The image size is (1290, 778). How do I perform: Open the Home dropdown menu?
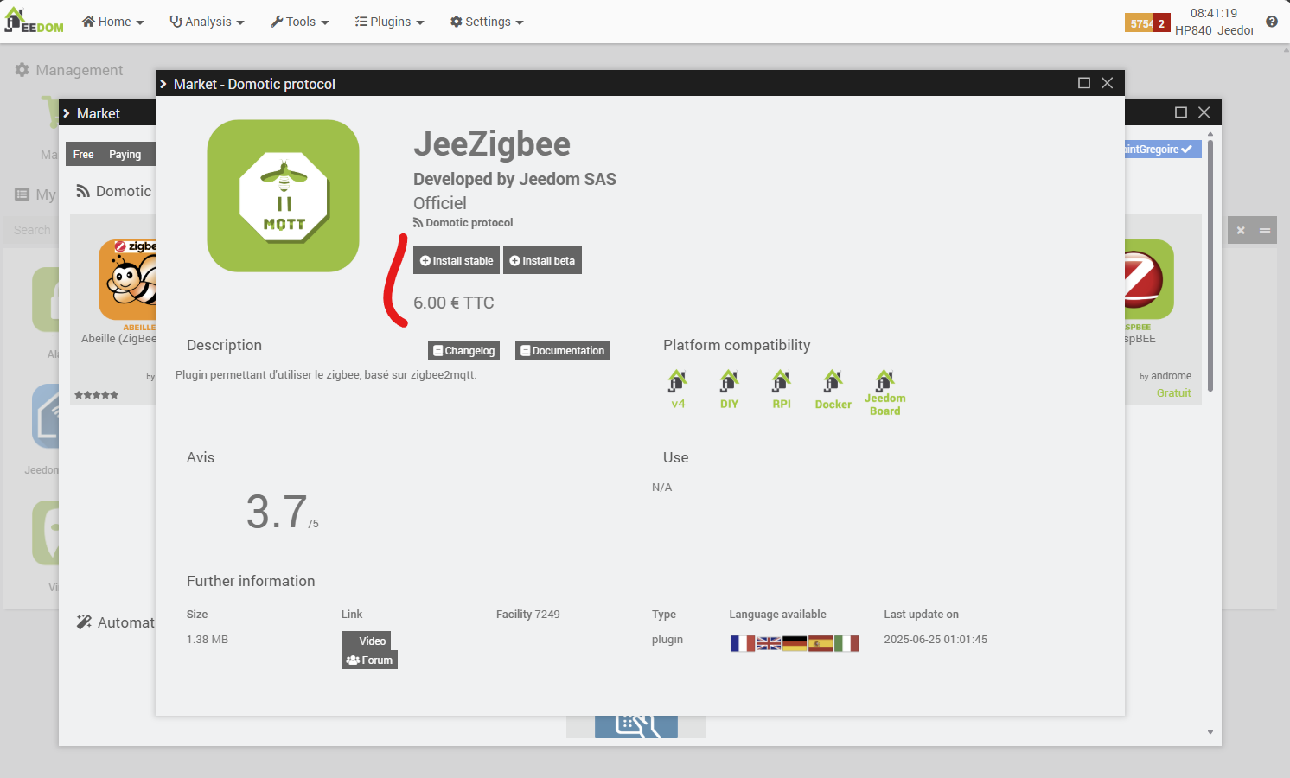pyautogui.click(x=113, y=22)
